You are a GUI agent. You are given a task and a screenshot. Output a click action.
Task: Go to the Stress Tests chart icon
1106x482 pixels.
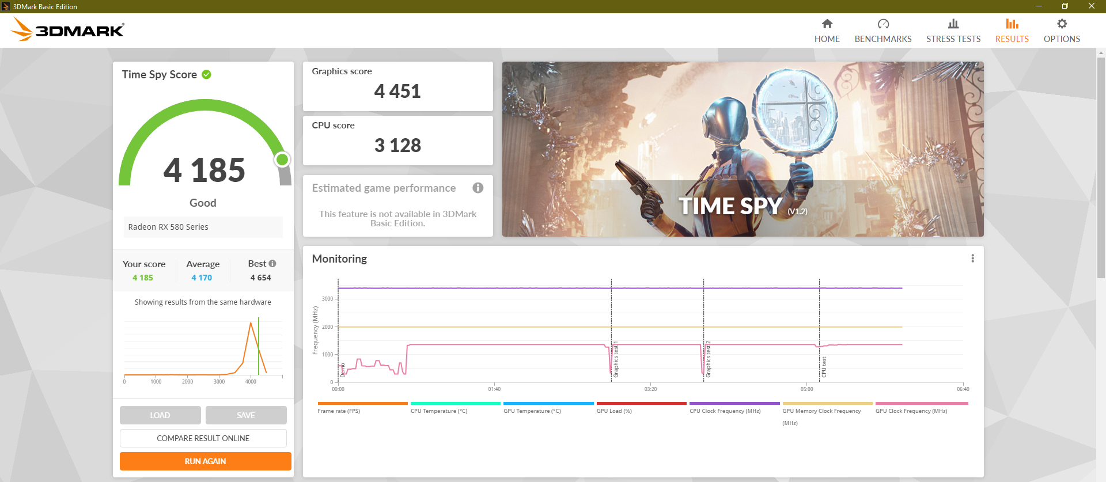click(x=953, y=24)
